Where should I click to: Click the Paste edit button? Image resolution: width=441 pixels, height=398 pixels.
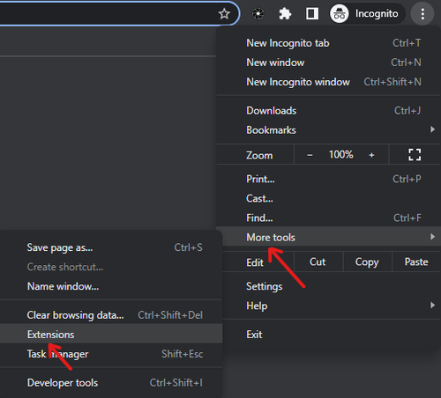pos(416,262)
